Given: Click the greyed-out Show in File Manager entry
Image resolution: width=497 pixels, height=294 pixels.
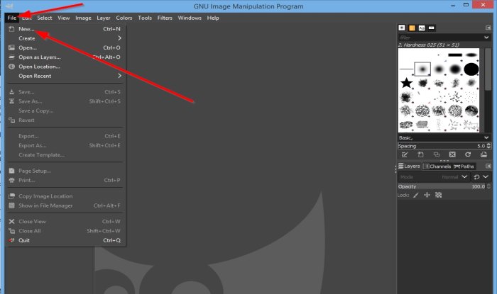Looking at the screenshot, I should (x=65, y=205).
